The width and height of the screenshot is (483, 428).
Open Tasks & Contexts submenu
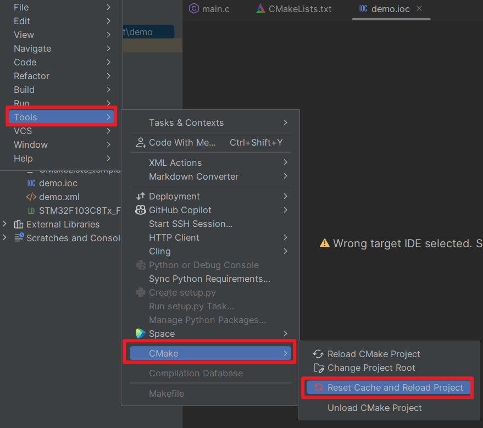[210, 123]
